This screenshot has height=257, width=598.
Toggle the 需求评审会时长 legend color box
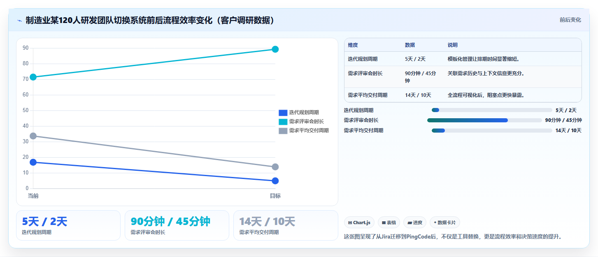click(x=283, y=122)
